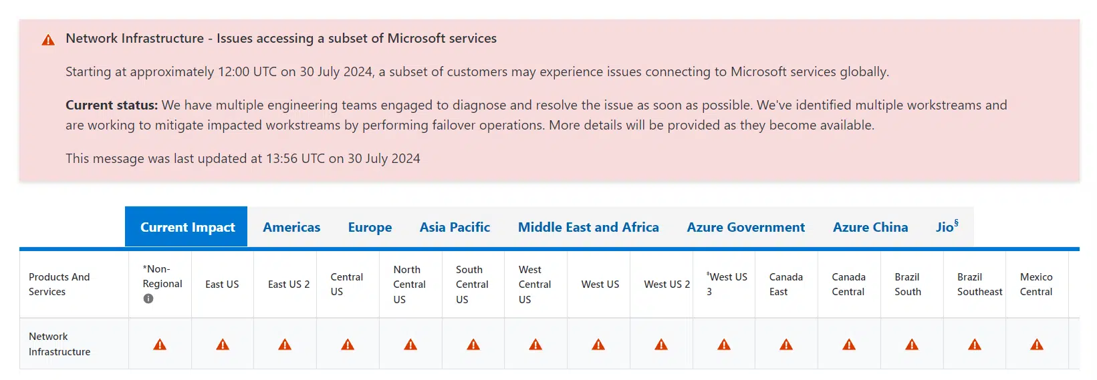This screenshot has height=380, width=1097.
Task: Open the Europe tab
Action: (370, 227)
